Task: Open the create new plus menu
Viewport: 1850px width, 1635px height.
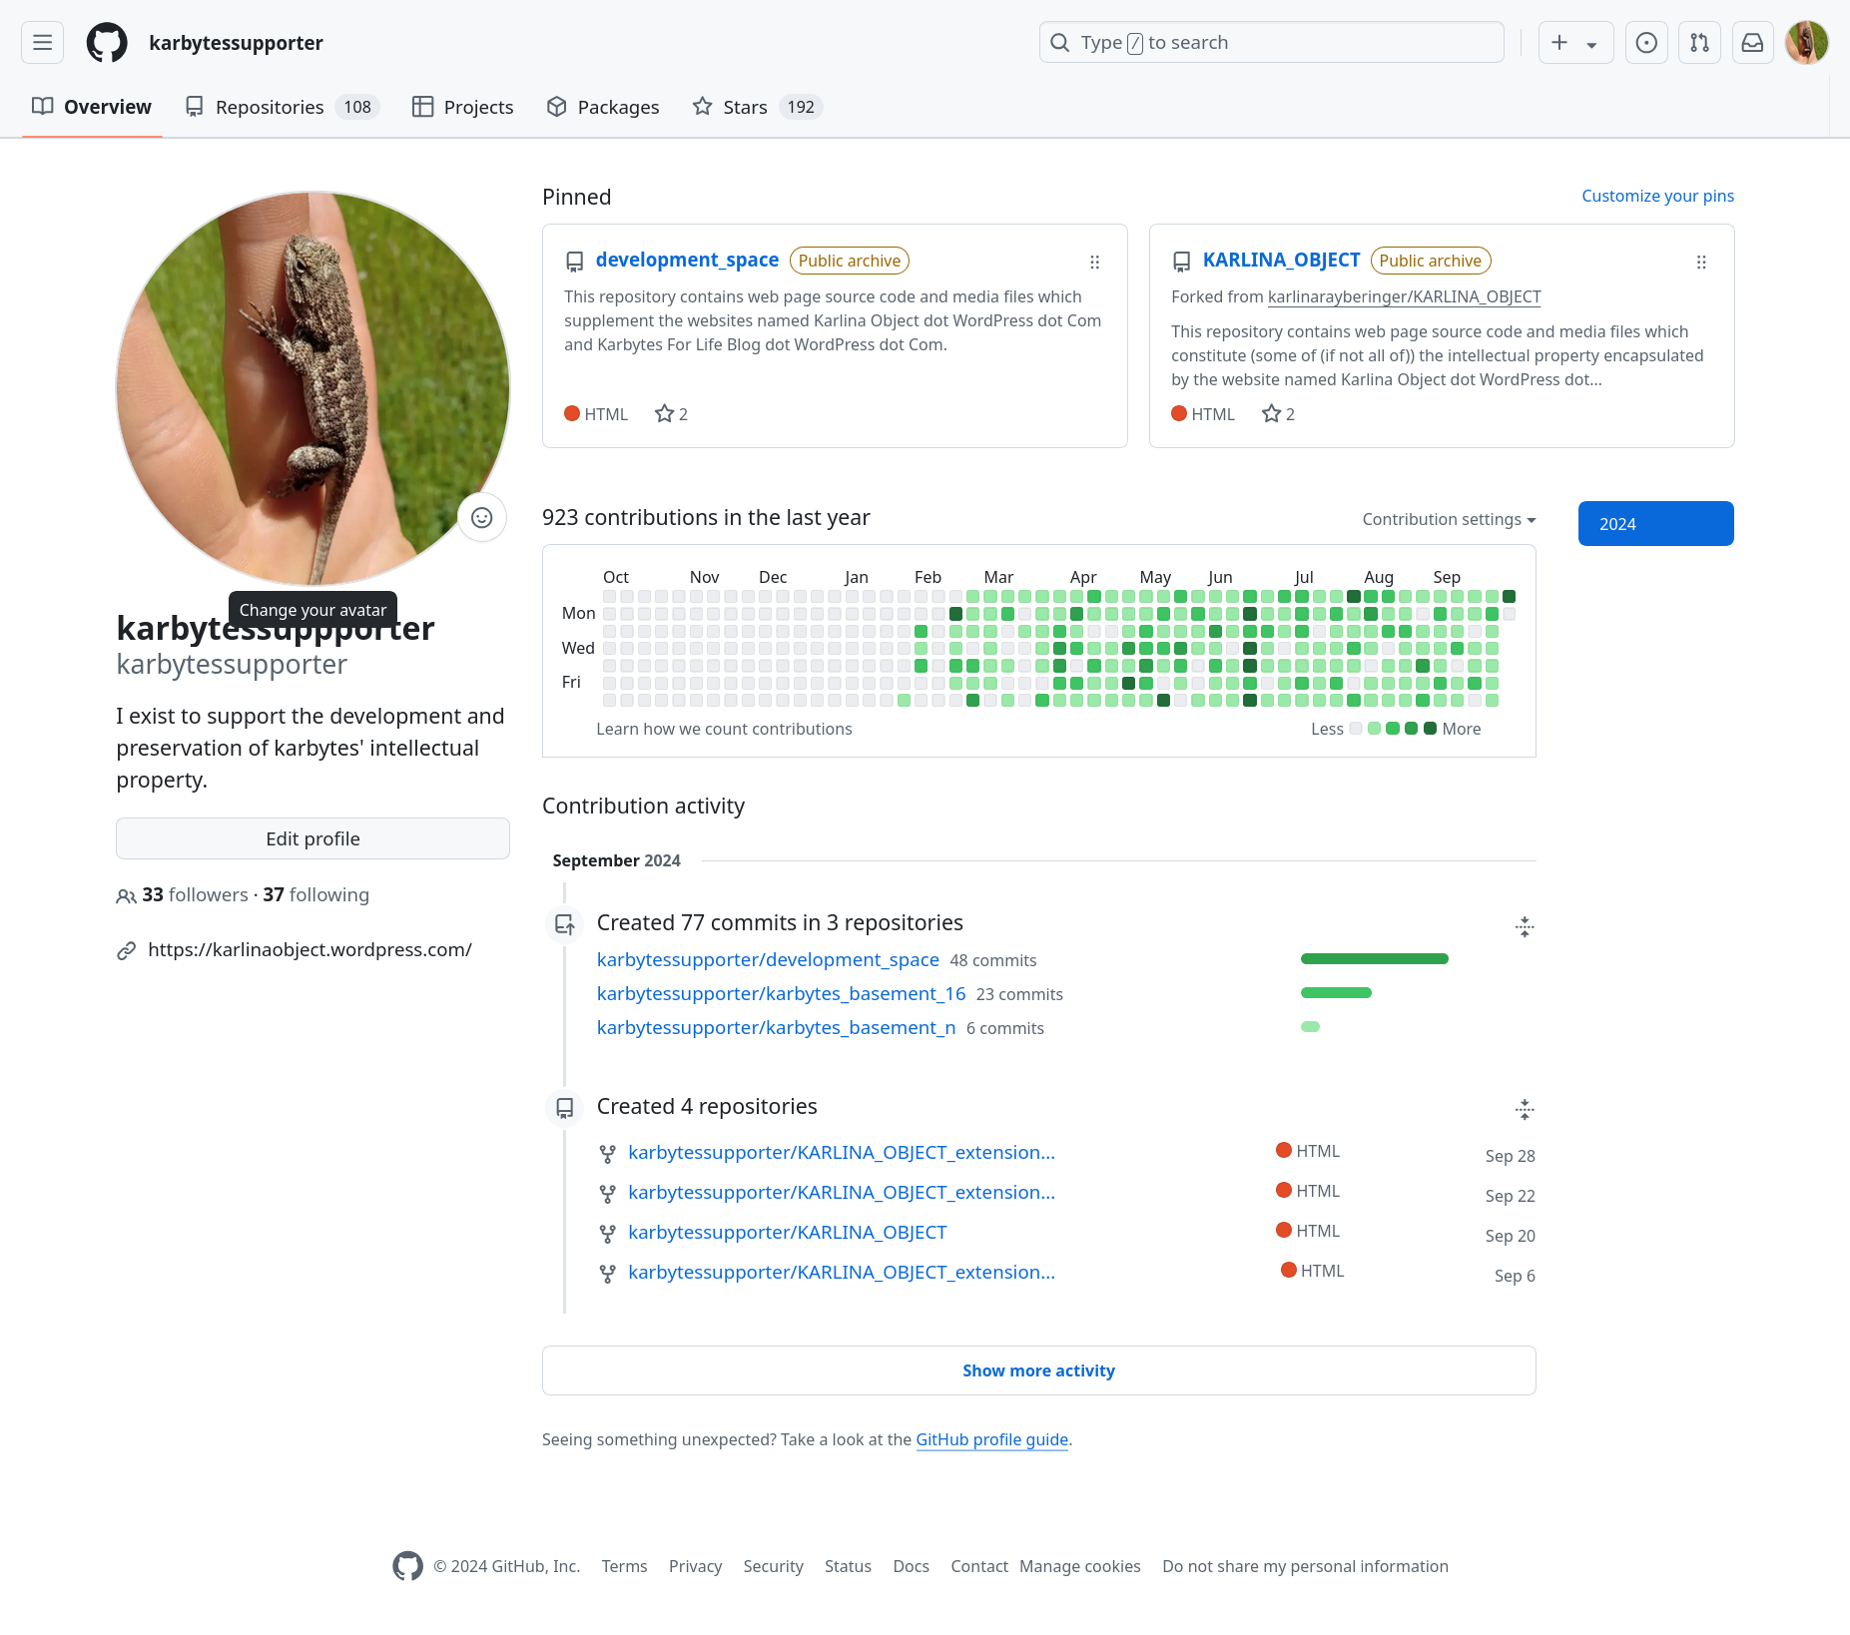Action: [x=1575, y=43]
